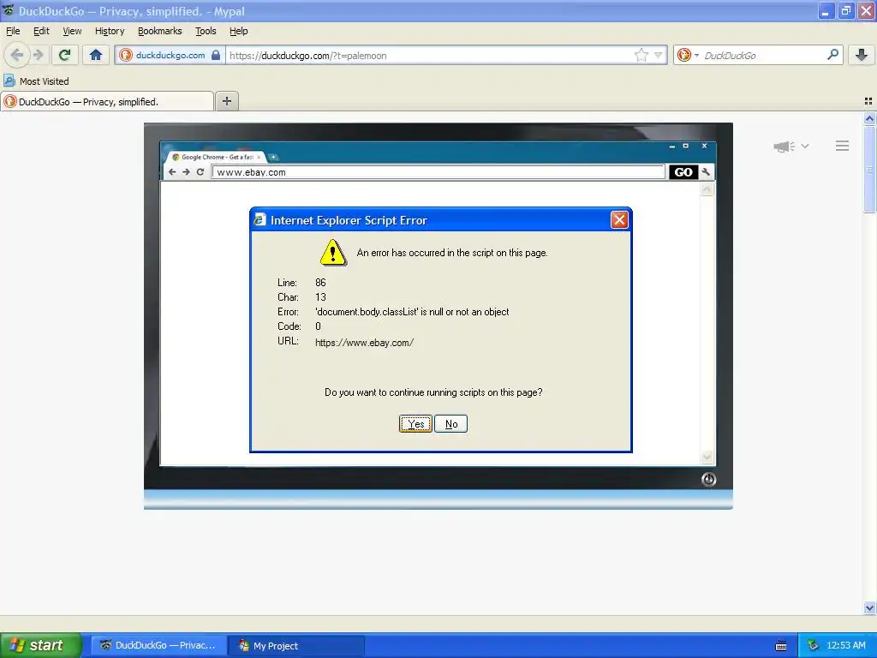
Task: Click the megaphone icon on the page
Action: [x=785, y=146]
